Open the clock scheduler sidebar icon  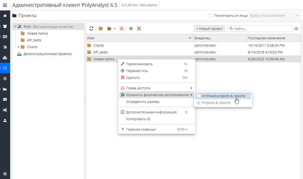(x=5, y=79)
